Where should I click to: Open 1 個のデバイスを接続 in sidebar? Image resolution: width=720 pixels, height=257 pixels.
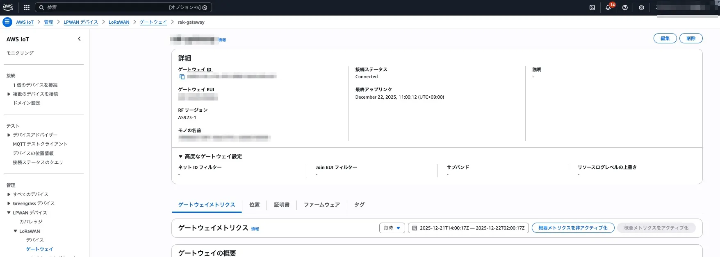tap(35, 85)
